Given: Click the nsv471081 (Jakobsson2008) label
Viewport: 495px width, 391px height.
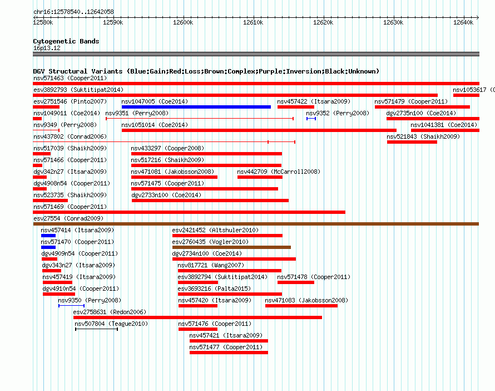Looking at the screenshot, I should pyautogui.click(x=172, y=172).
